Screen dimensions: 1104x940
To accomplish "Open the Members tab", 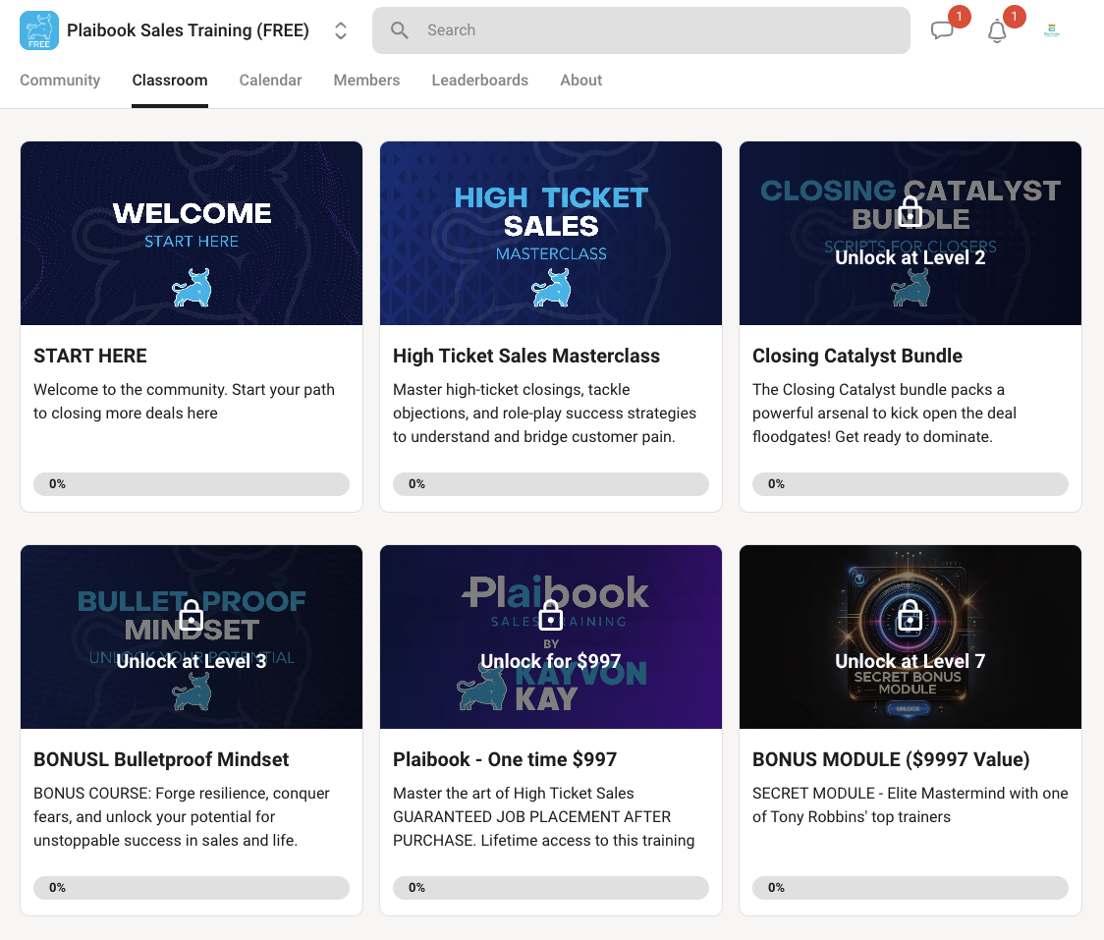I will point(366,81).
